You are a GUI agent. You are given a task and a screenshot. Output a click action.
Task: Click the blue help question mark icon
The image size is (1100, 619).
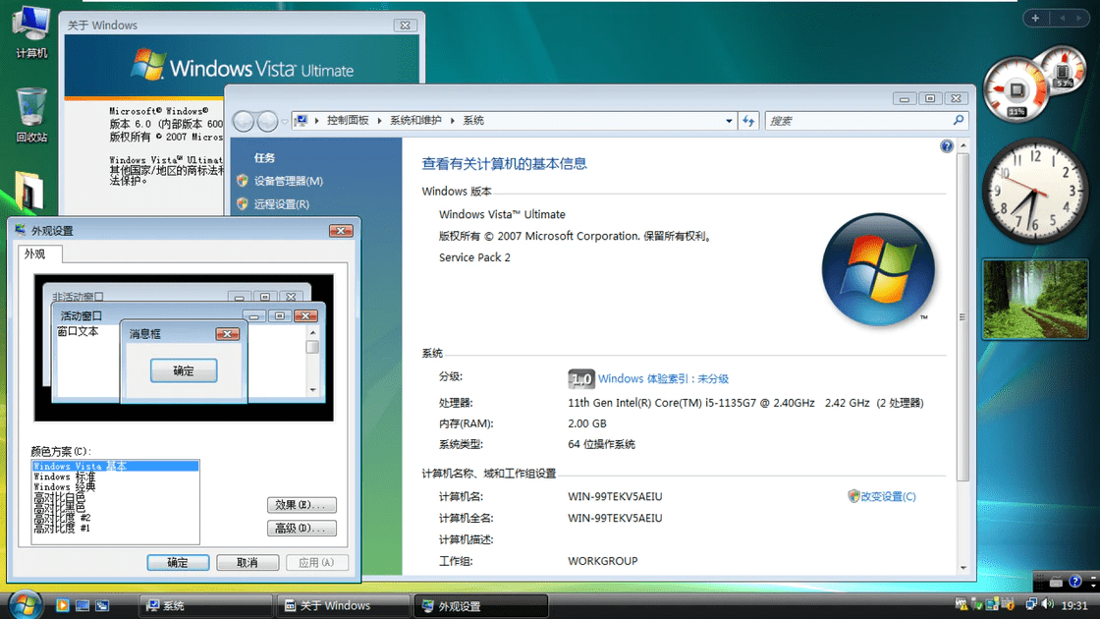[x=947, y=146]
